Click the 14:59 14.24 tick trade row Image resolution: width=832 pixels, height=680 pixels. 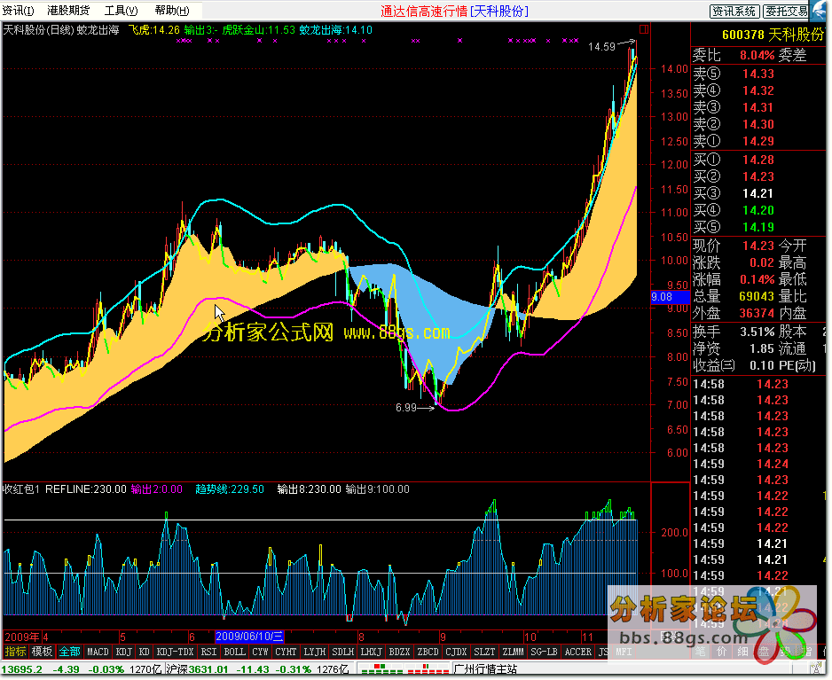[x=741, y=464]
